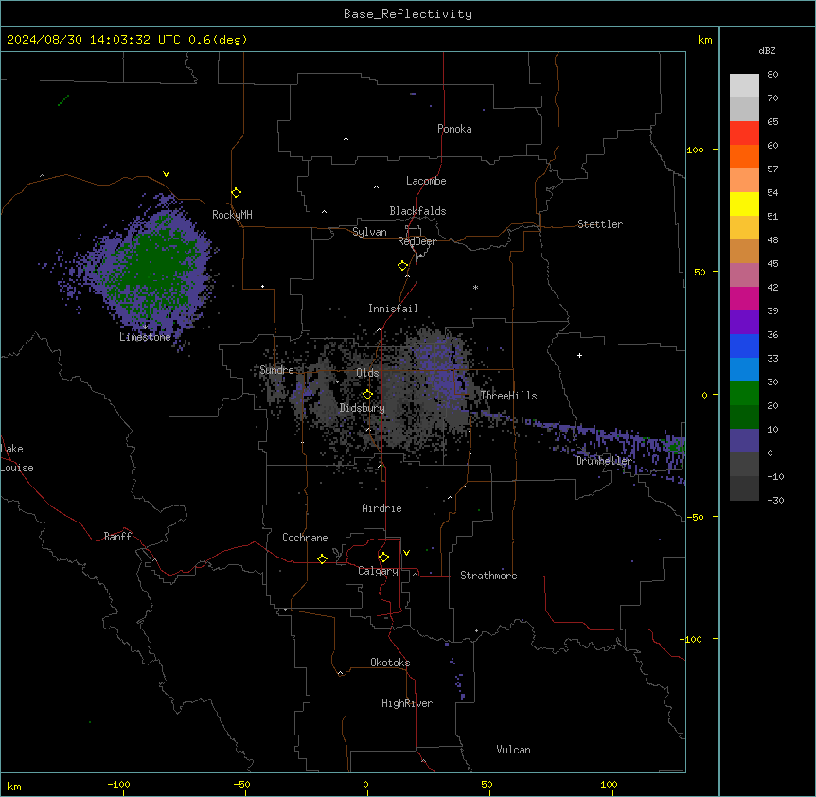816x797 pixels.
Task: Select the Sundre map label
Action: point(276,370)
